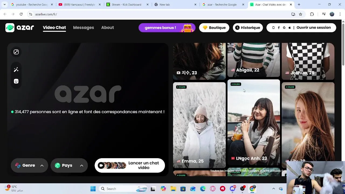Open the magic wand effects tool
The width and height of the screenshot is (345, 194).
[16, 70]
